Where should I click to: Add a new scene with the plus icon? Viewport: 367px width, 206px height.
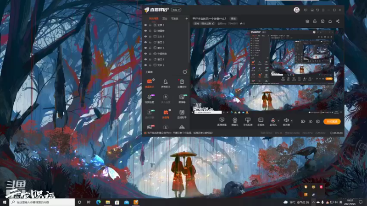point(187,18)
